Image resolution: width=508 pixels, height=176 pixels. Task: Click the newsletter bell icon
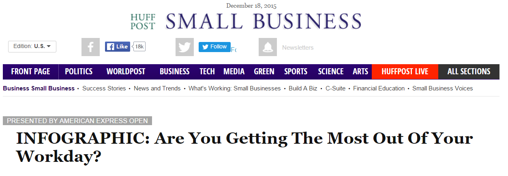268,47
